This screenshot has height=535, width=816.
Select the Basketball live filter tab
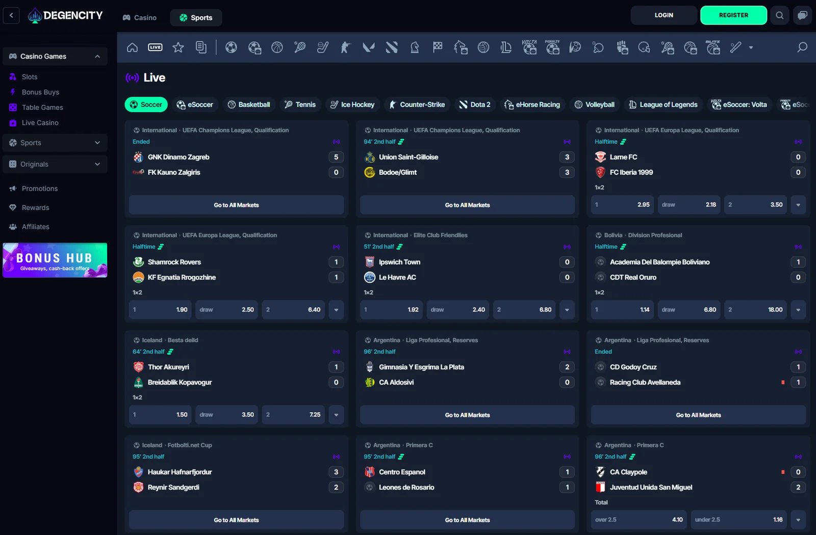click(x=249, y=104)
